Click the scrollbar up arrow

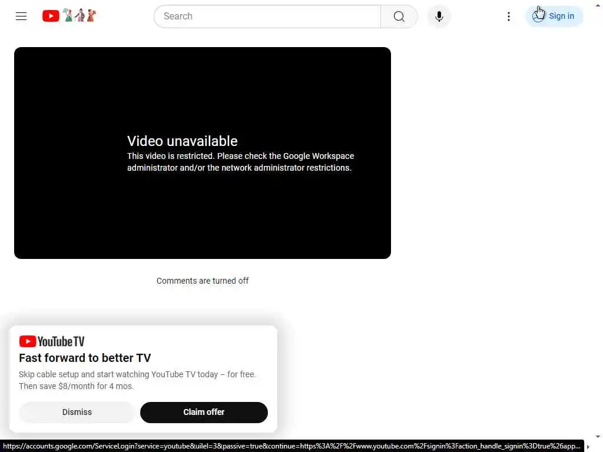tap(598, 5)
